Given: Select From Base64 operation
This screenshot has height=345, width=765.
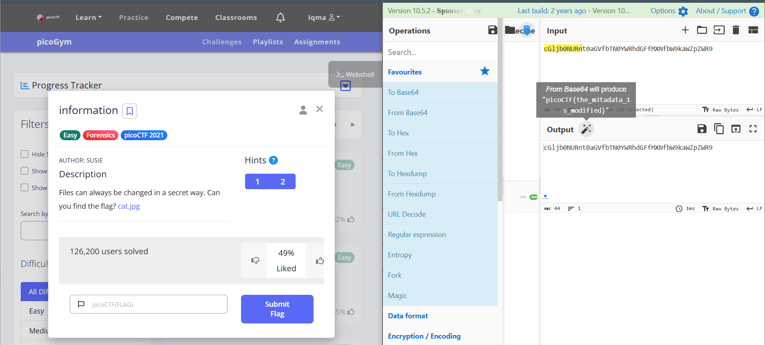Looking at the screenshot, I should [x=440, y=112].
